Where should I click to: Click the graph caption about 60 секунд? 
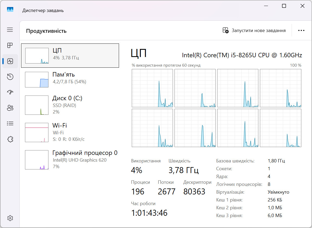[166, 65]
